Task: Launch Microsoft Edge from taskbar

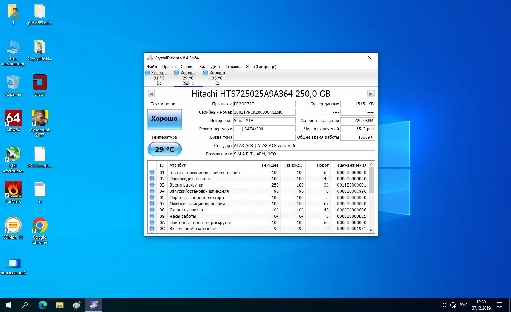Action: point(42,305)
